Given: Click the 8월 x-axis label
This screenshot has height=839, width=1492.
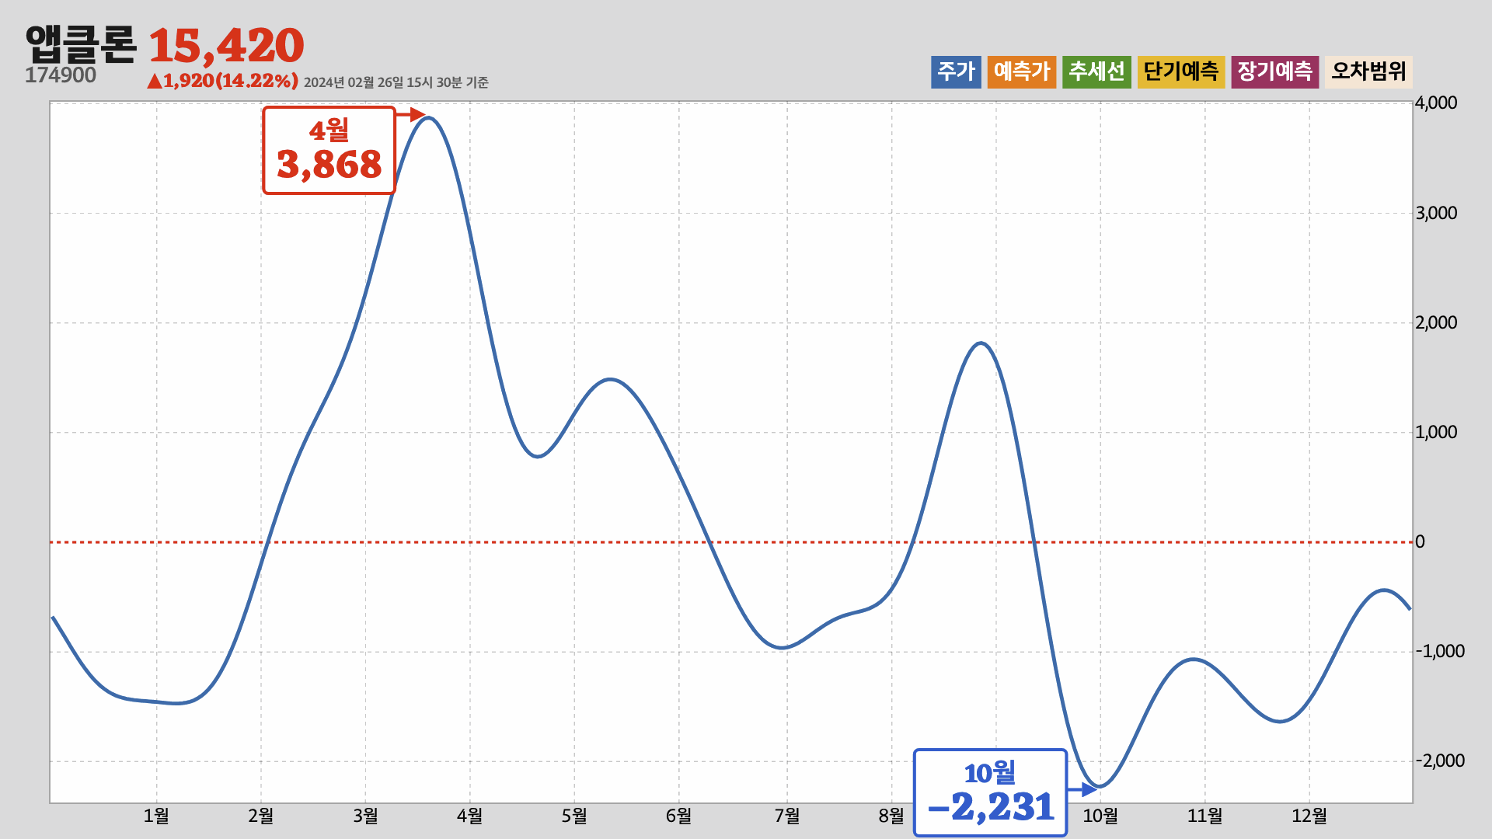Looking at the screenshot, I should coord(891,816).
